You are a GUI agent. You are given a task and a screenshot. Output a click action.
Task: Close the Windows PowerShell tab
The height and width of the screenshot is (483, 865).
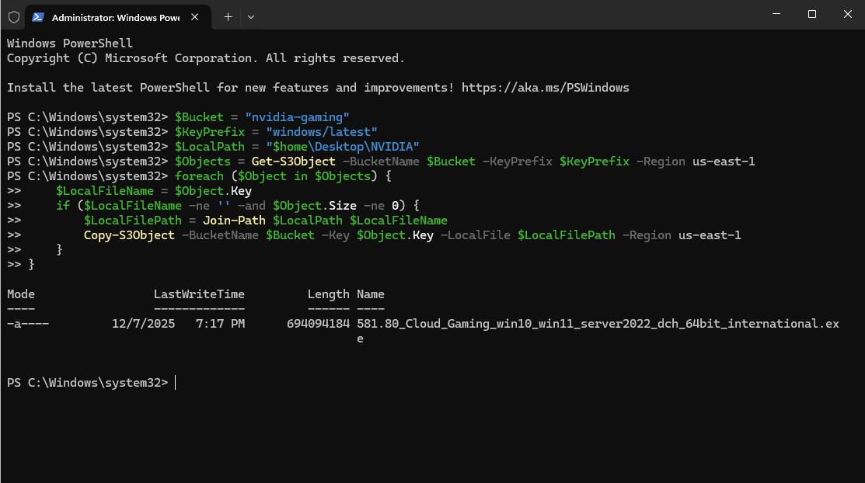pos(195,17)
